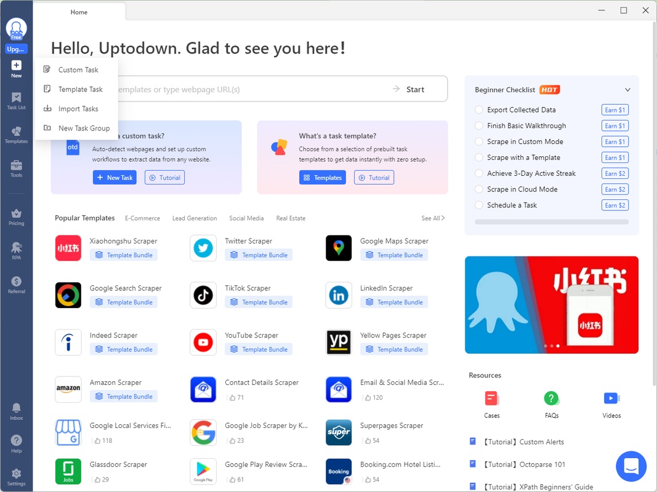
Task: Open the FAQs resource icon
Action: (552, 399)
